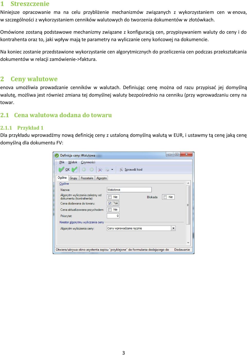Open Algorytm wyliczenia ceny dropdown arrow

point(173,228)
